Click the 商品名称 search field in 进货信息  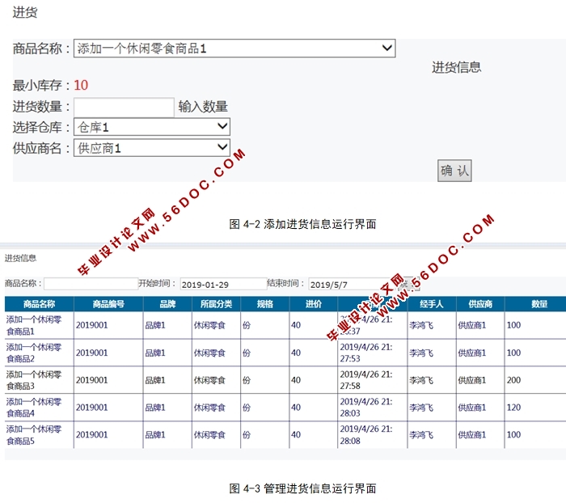(x=91, y=284)
